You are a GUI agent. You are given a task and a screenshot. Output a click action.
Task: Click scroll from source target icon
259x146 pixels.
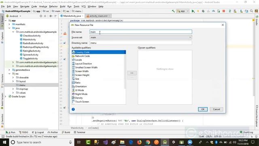[41, 16]
